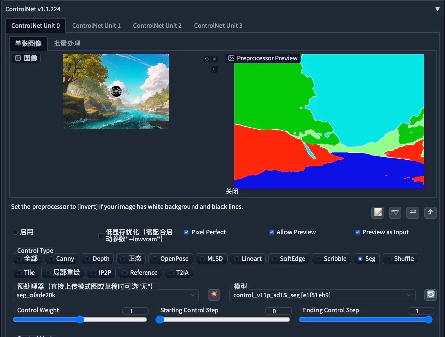Open a new blank canvas for sketching

pos(378,212)
